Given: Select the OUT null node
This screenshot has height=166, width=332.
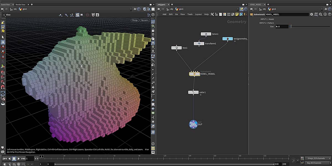Looking at the screenshot, I should [193, 124].
